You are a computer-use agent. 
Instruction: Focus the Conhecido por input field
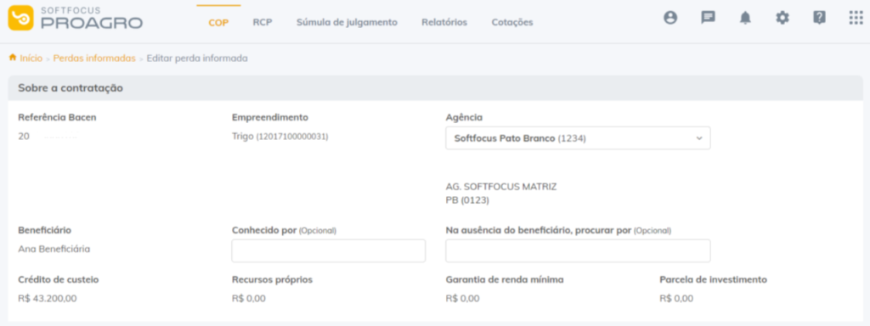[329, 250]
